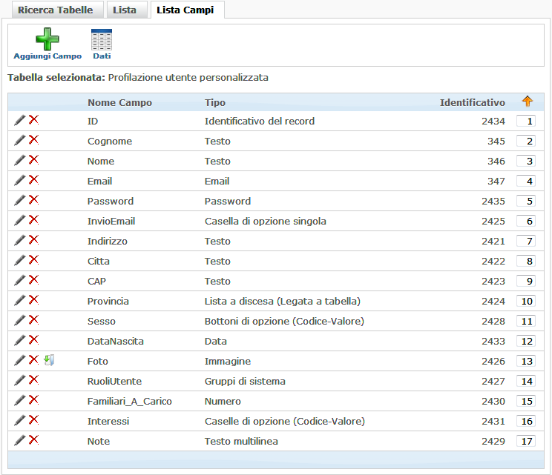Edit the Sesso field pencil icon
The image size is (552, 475).
(x=20, y=321)
